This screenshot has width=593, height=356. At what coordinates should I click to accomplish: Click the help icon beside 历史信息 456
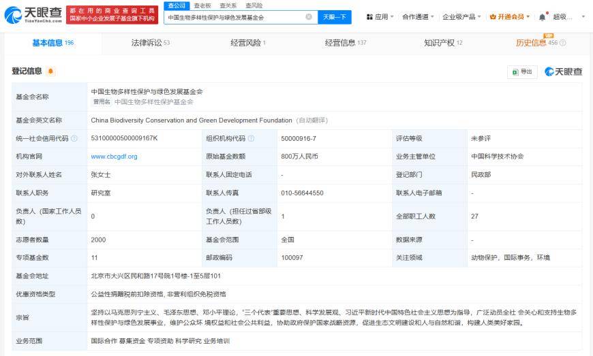[563, 43]
